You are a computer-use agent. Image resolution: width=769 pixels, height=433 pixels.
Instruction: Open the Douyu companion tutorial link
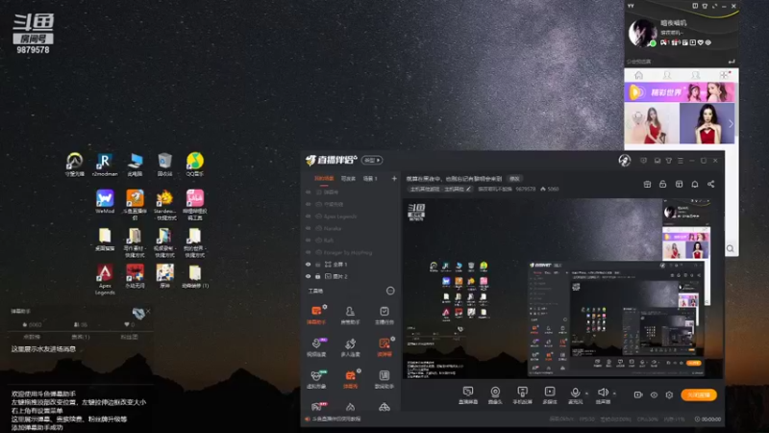337,419
